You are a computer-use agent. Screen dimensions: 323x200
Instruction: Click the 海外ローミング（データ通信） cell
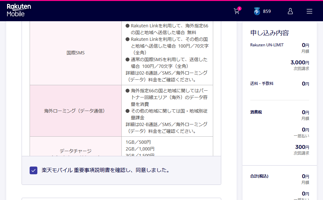click(76, 111)
